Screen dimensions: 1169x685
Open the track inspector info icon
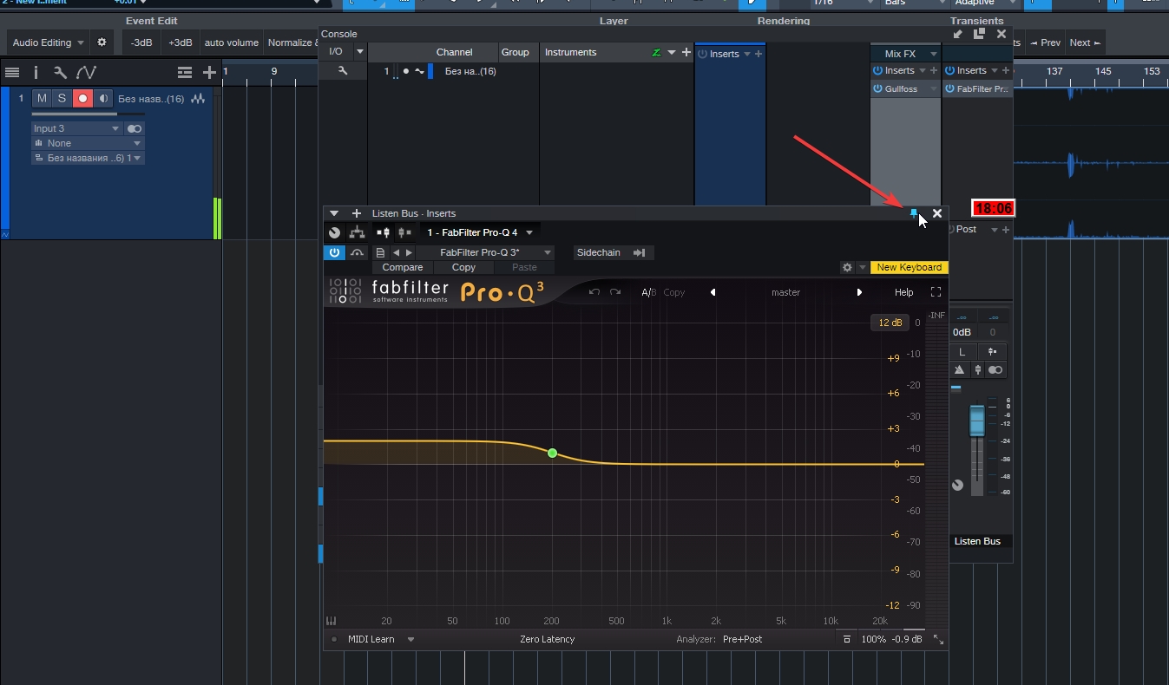[36, 73]
